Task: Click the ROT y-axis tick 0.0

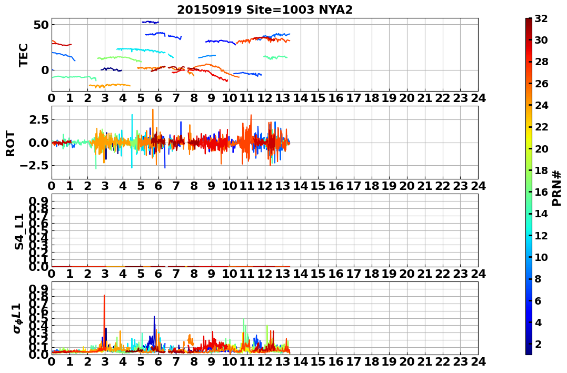Action: pyautogui.click(x=38, y=143)
